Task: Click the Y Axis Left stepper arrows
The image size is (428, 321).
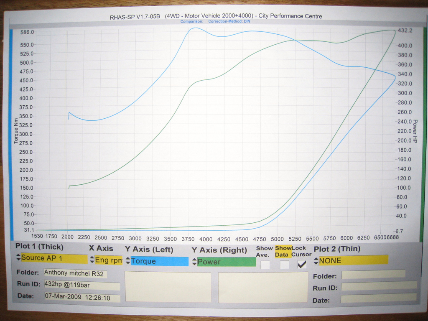Action: click(128, 261)
